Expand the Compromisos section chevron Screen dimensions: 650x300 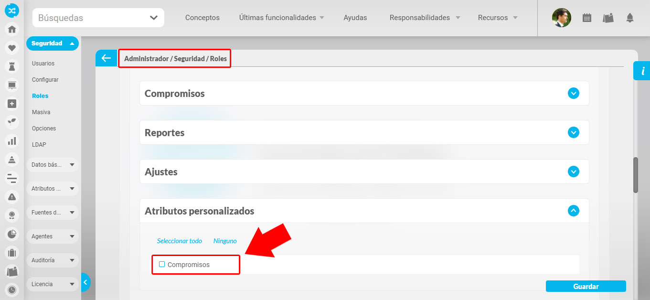pos(573,93)
